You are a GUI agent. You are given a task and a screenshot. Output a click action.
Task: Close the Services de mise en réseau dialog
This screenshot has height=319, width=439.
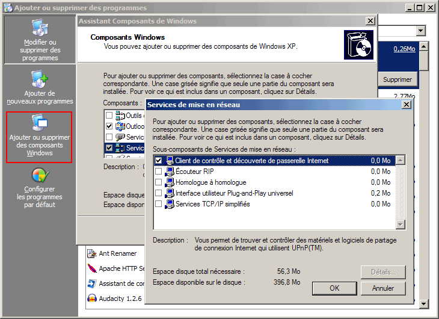click(x=406, y=105)
